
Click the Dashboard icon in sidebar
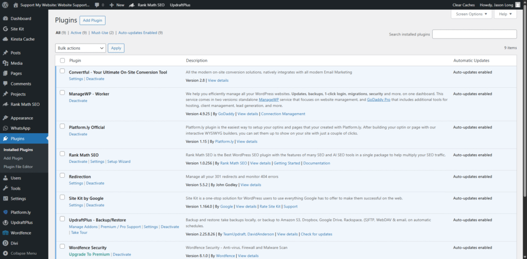5,18
